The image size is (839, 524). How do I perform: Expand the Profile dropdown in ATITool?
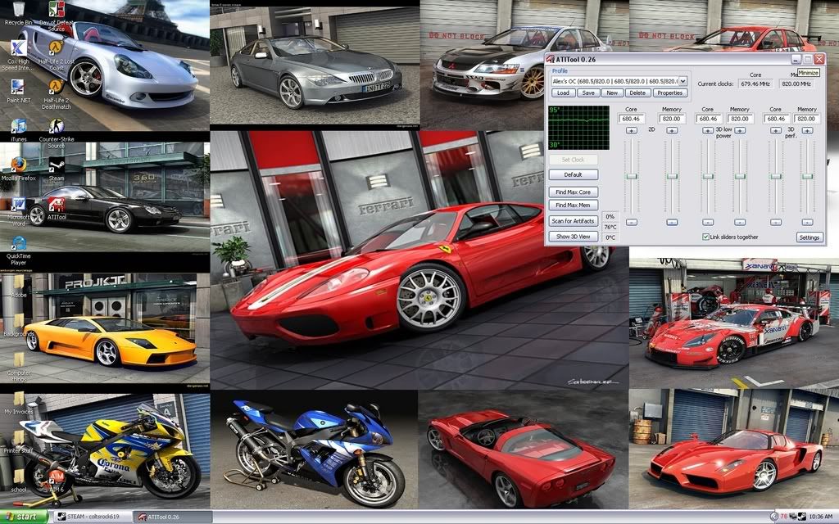[683, 81]
